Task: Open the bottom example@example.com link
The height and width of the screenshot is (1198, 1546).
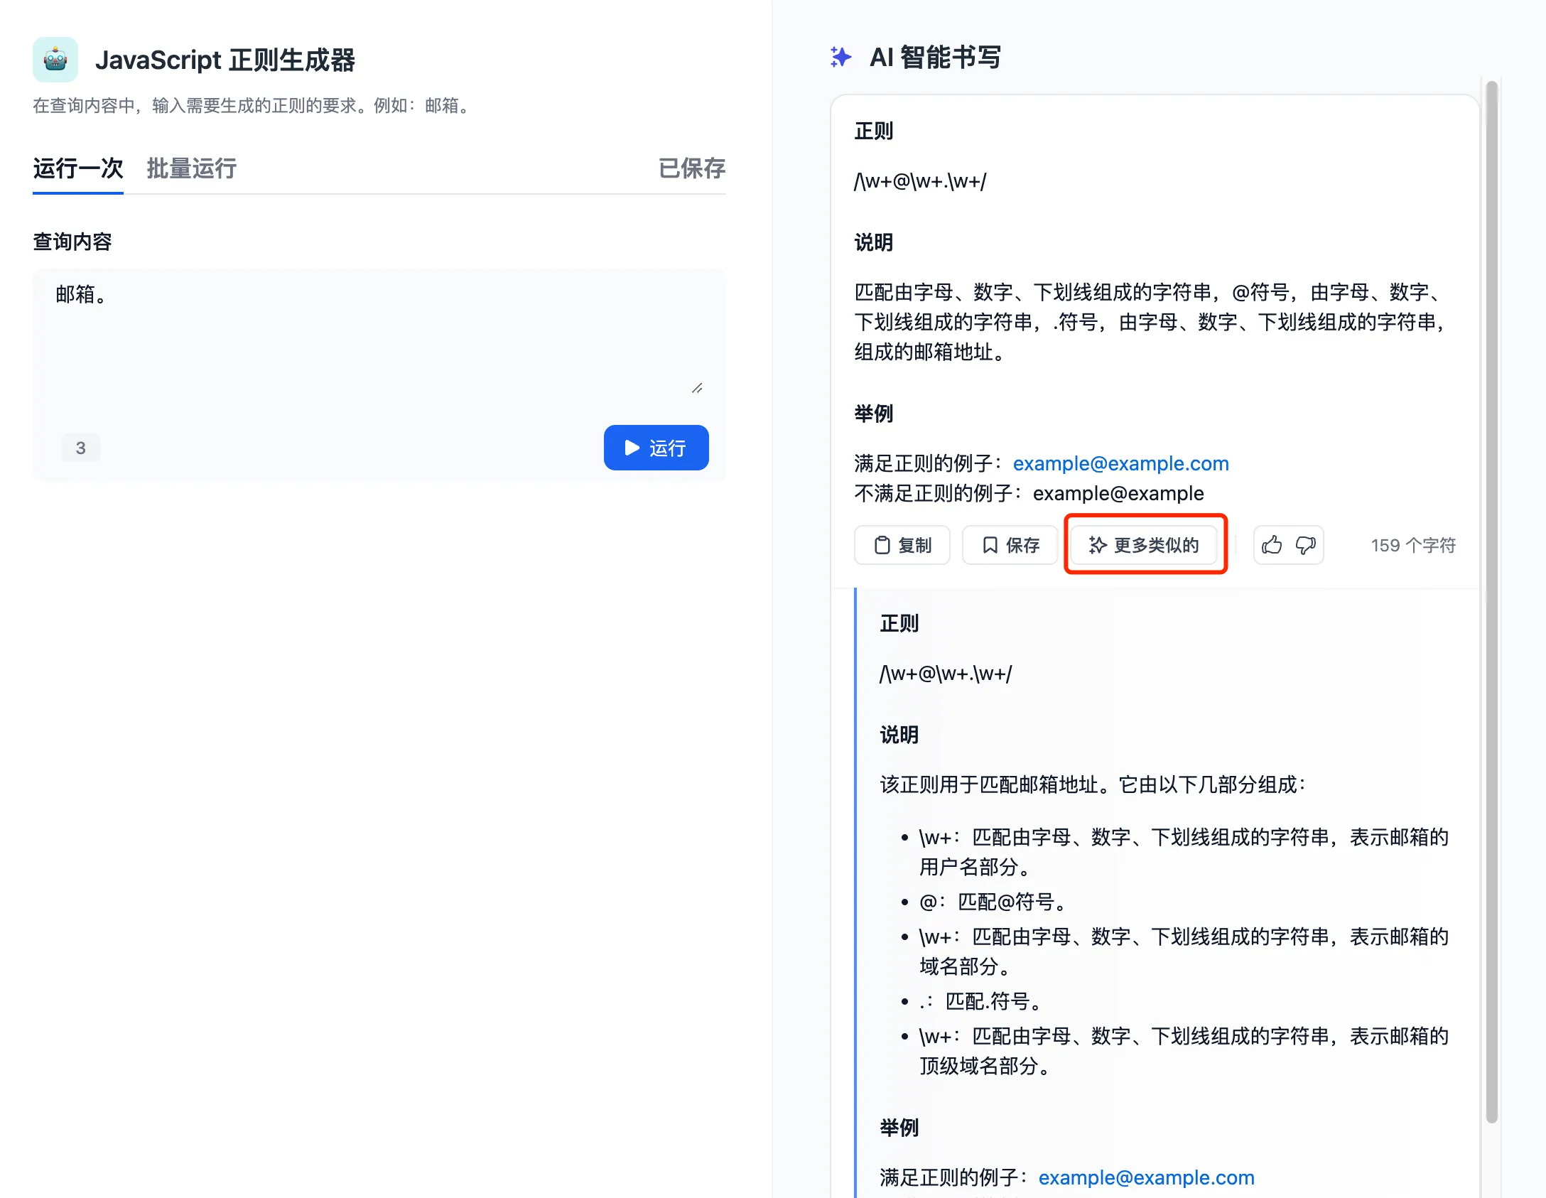Action: pyautogui.click(x=1146, y=1177)
